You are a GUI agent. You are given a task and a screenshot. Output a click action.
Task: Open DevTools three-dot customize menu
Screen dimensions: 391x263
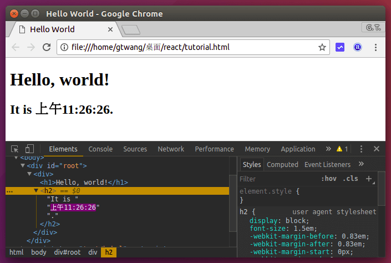coord(362,149)
